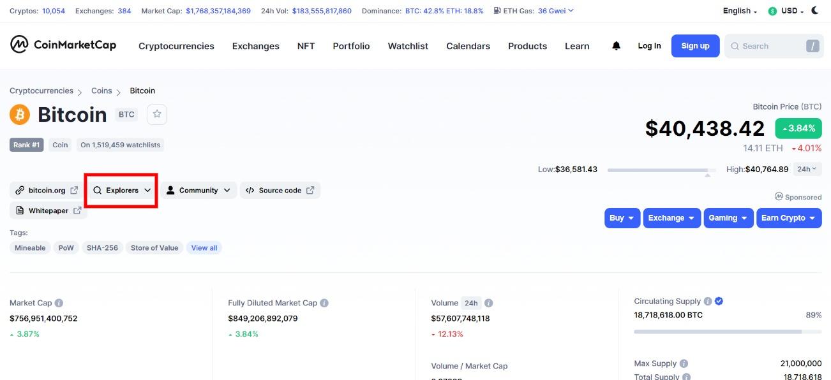Image resolution: width=831 pixels, height=380 pixels.
Task: Click the Sign up button
Action: click(x=695, y=46)
